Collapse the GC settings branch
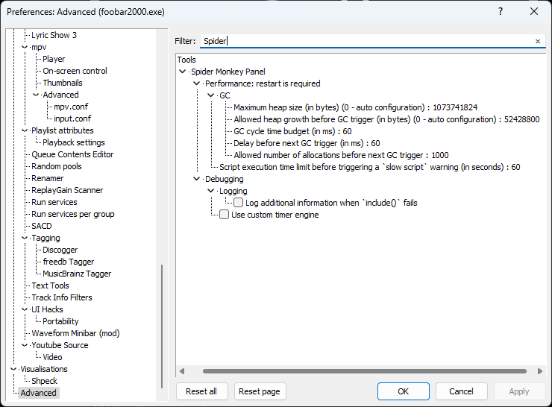Viewport: 552px width, 407px height. click(210, 95)
